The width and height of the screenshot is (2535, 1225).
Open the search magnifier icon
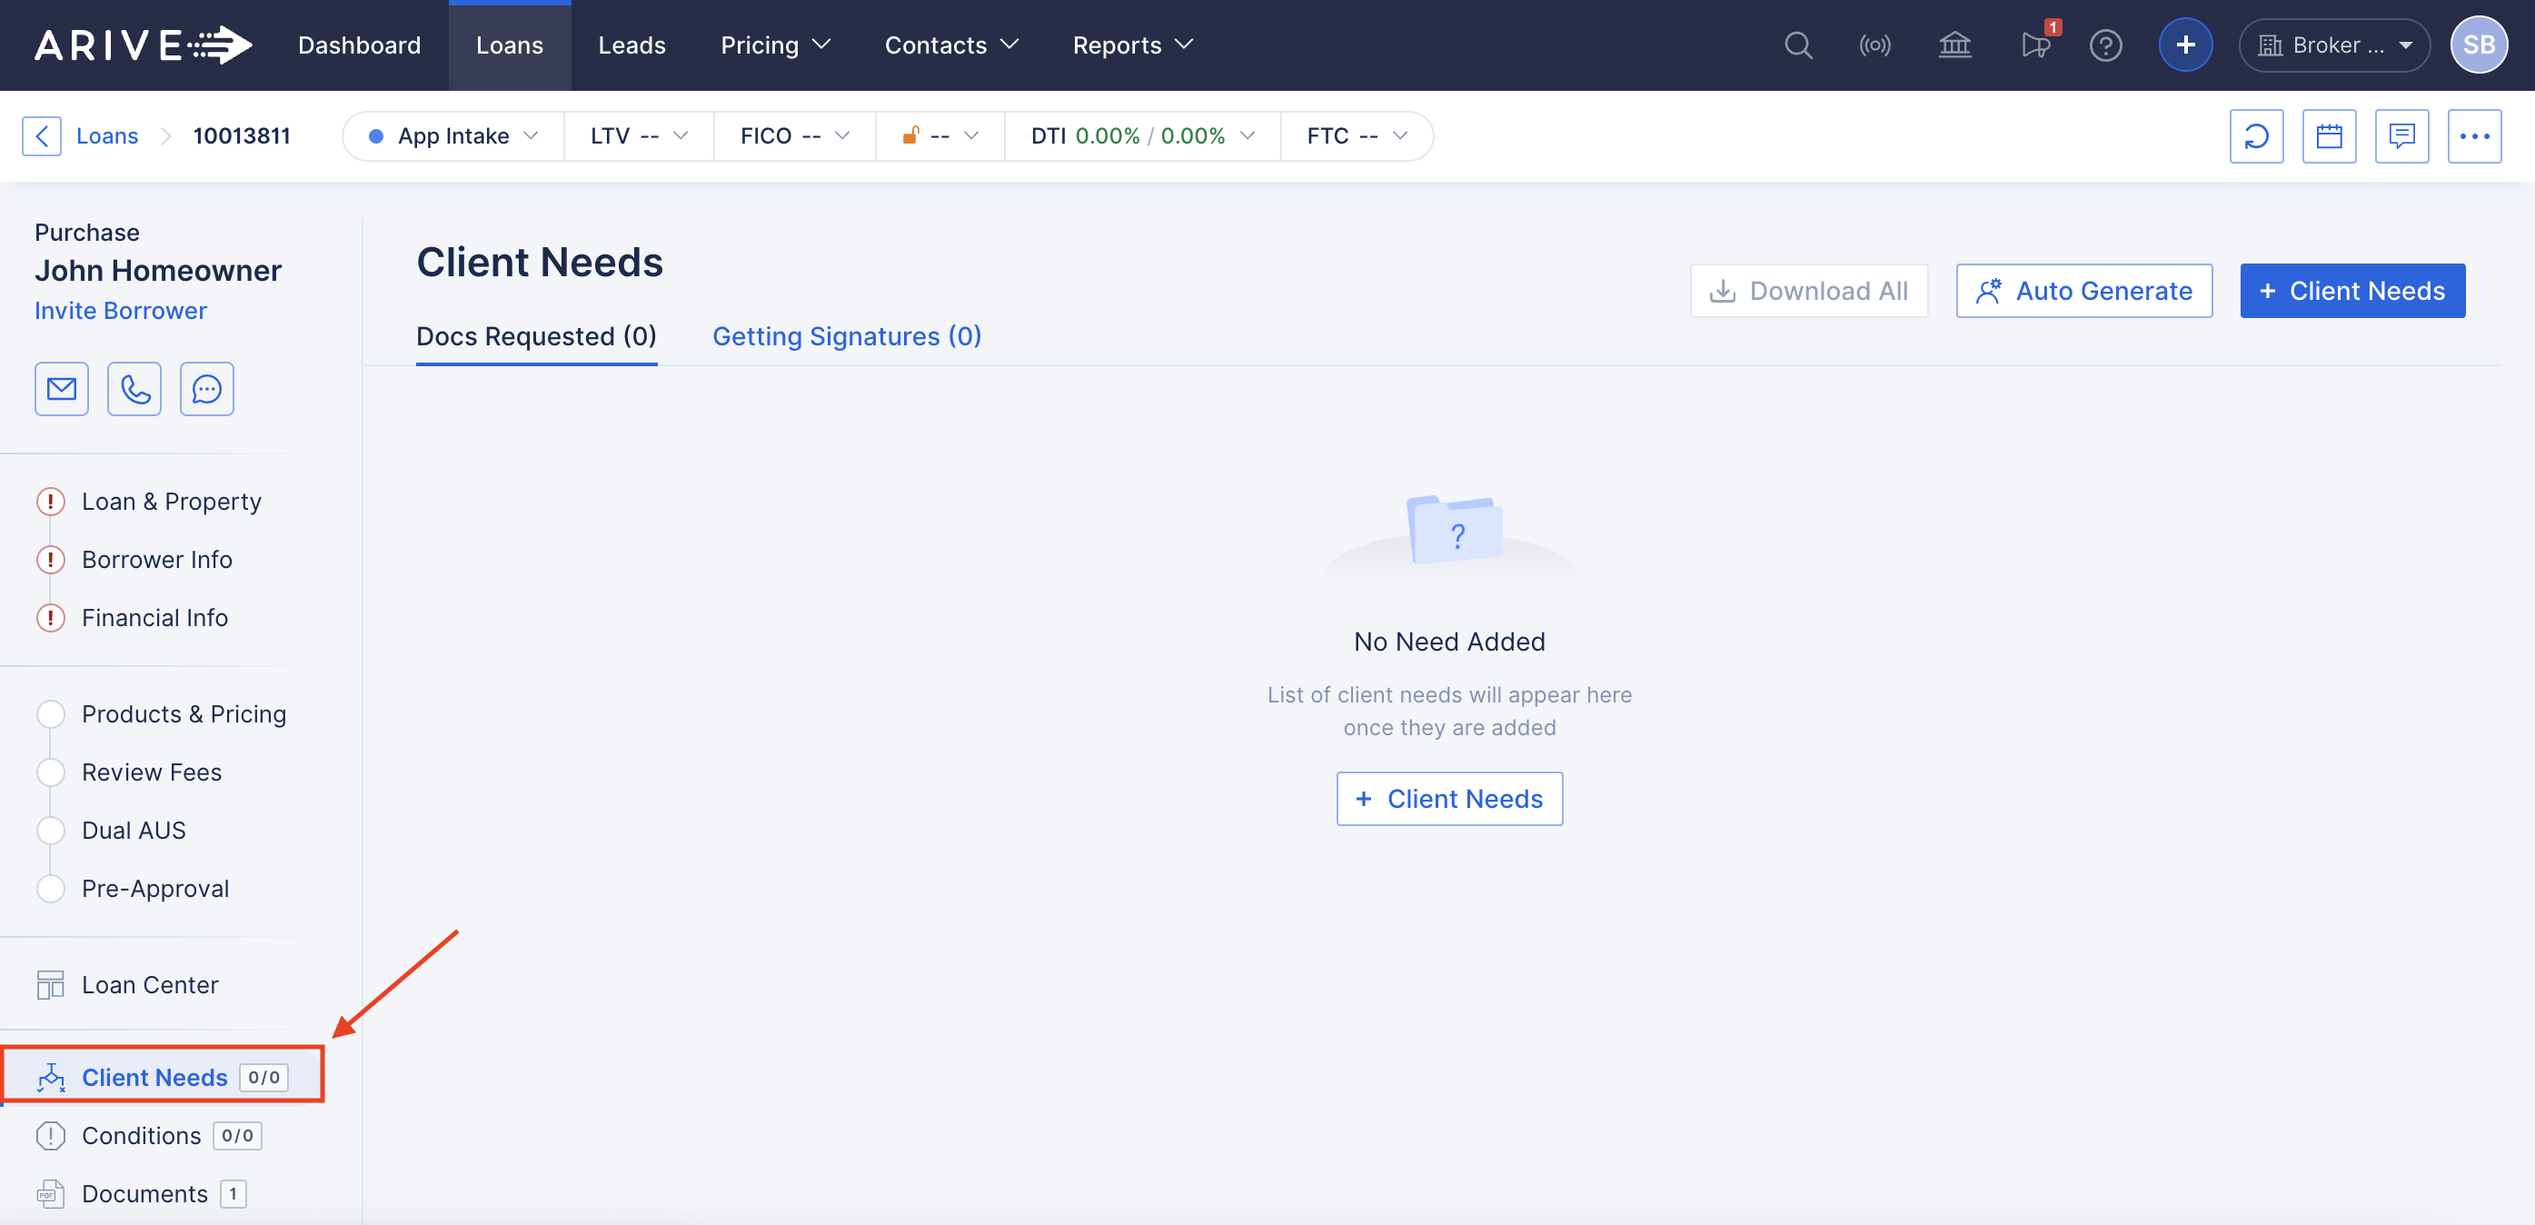tap(1798, 45)
